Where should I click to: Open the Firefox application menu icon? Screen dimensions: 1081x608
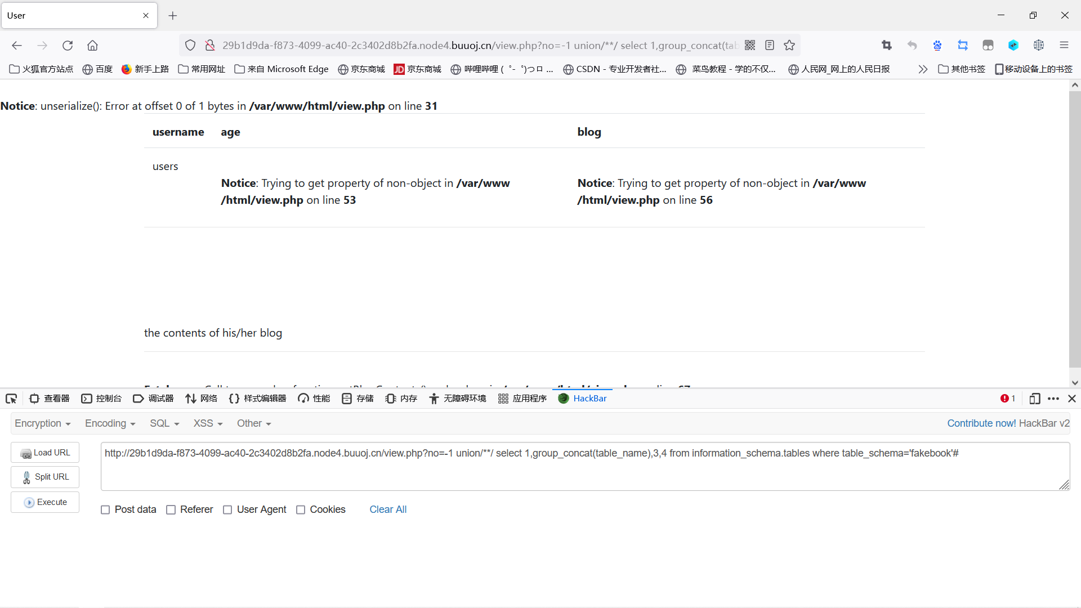tap(1064, 46)
